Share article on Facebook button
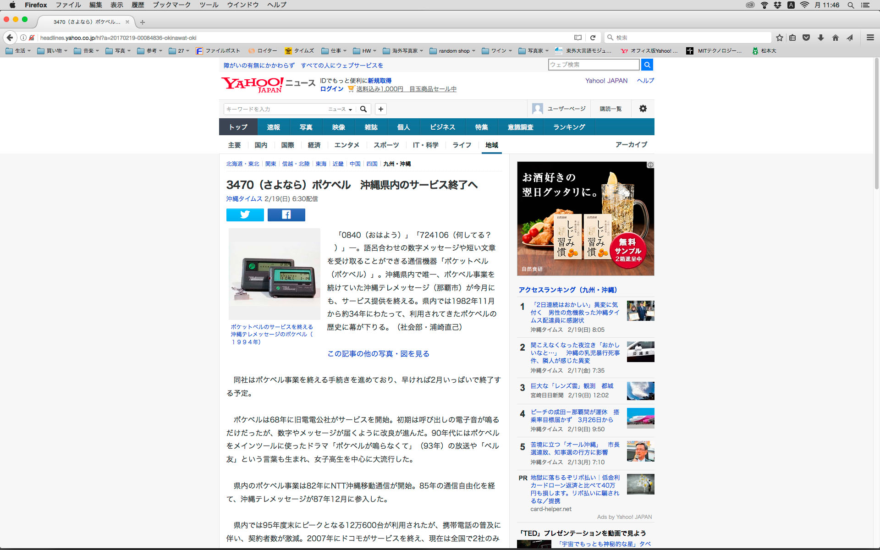 pos(286,214)
